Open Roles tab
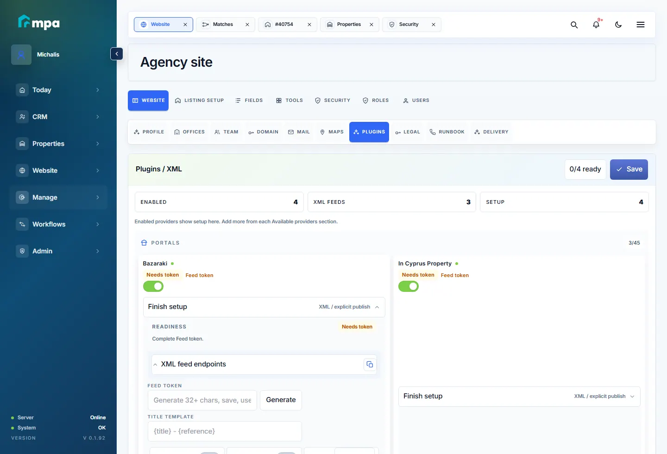667x454 pixels. 376,101
